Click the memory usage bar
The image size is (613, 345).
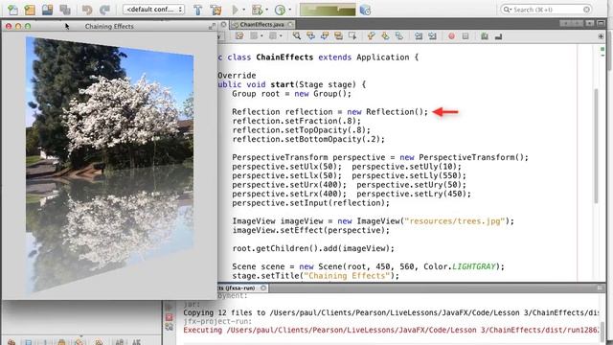click(328, 10)
